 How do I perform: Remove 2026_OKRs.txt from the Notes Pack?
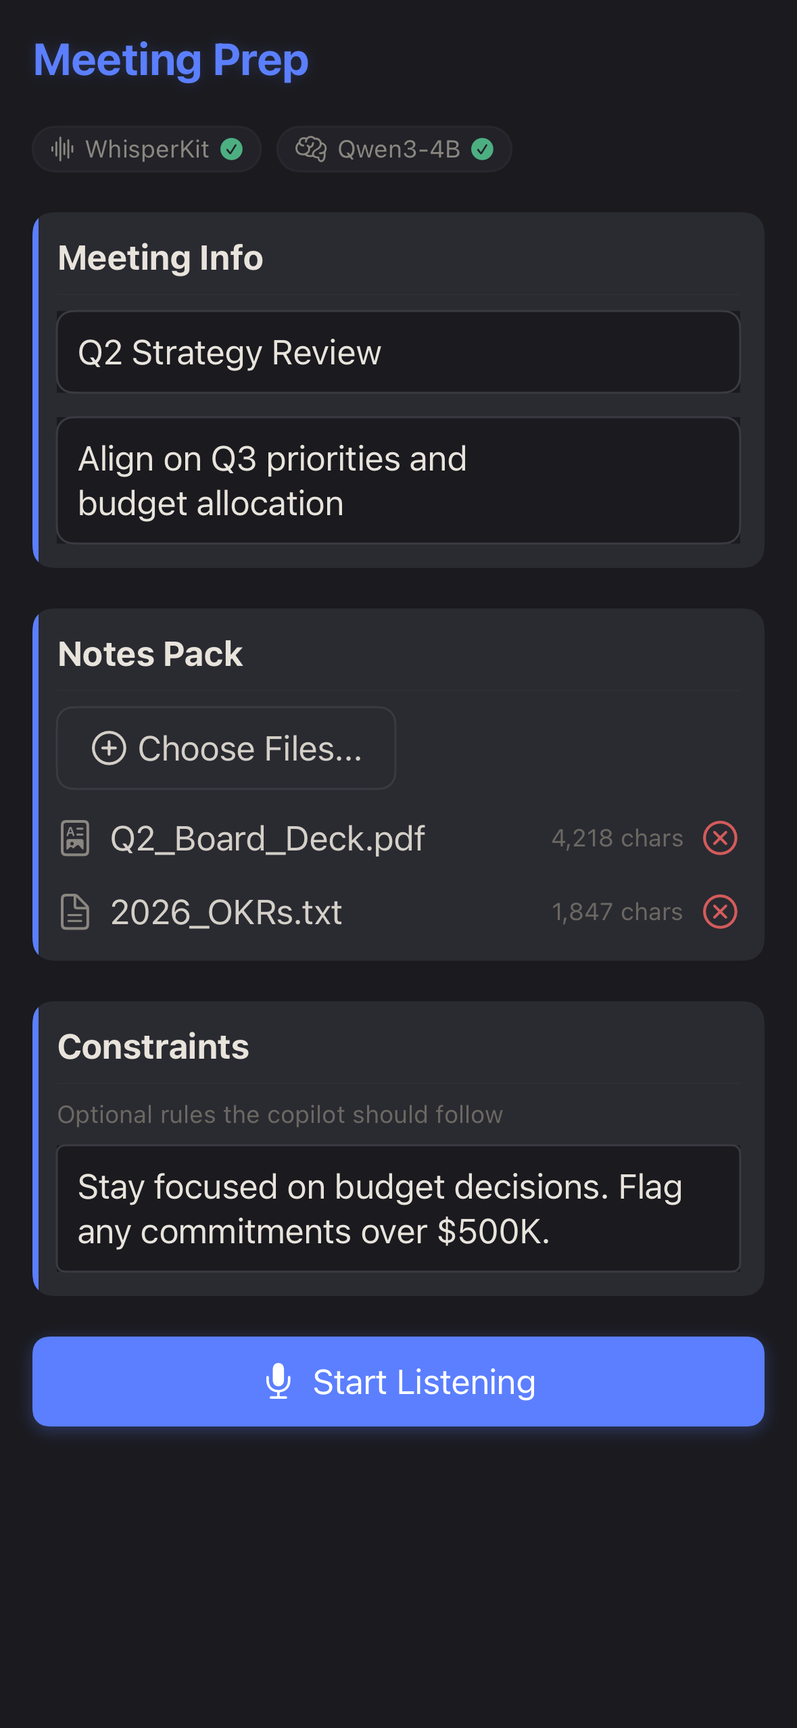point(719,912)
